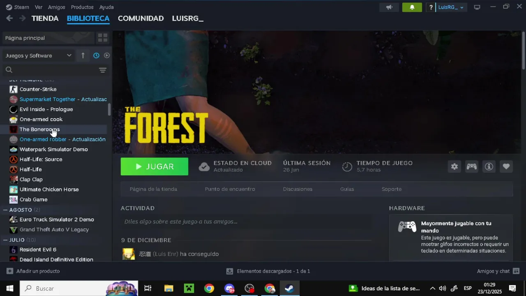
Task: Show game info icon for The Forest
Action: coord(489,166)
